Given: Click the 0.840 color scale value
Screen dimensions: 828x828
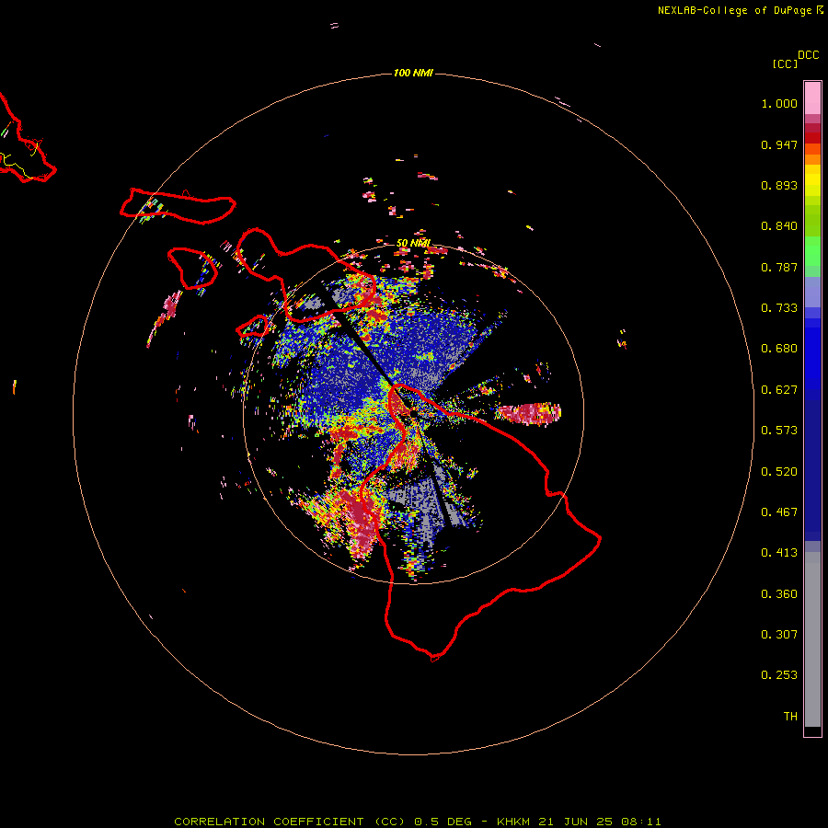Looking at the screenshot, I should pyautogui.click(x=779, y=226).
